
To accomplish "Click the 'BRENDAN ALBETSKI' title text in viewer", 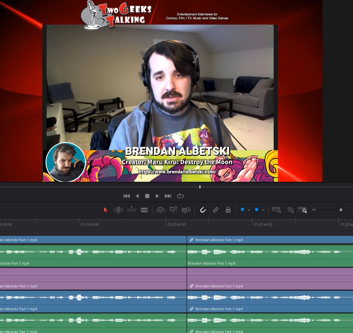I will [177, 151].
